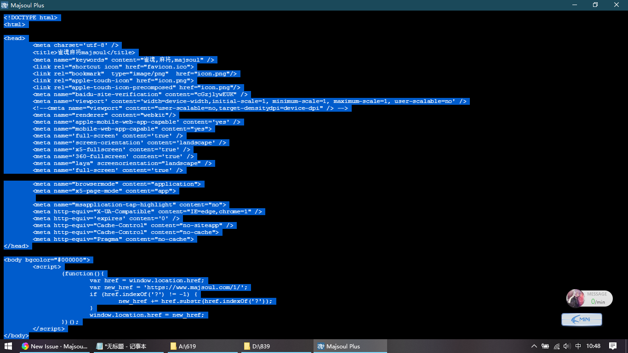The image size is (628, 353).
Task: Open the Action Center notification icon
Action: 613,346
